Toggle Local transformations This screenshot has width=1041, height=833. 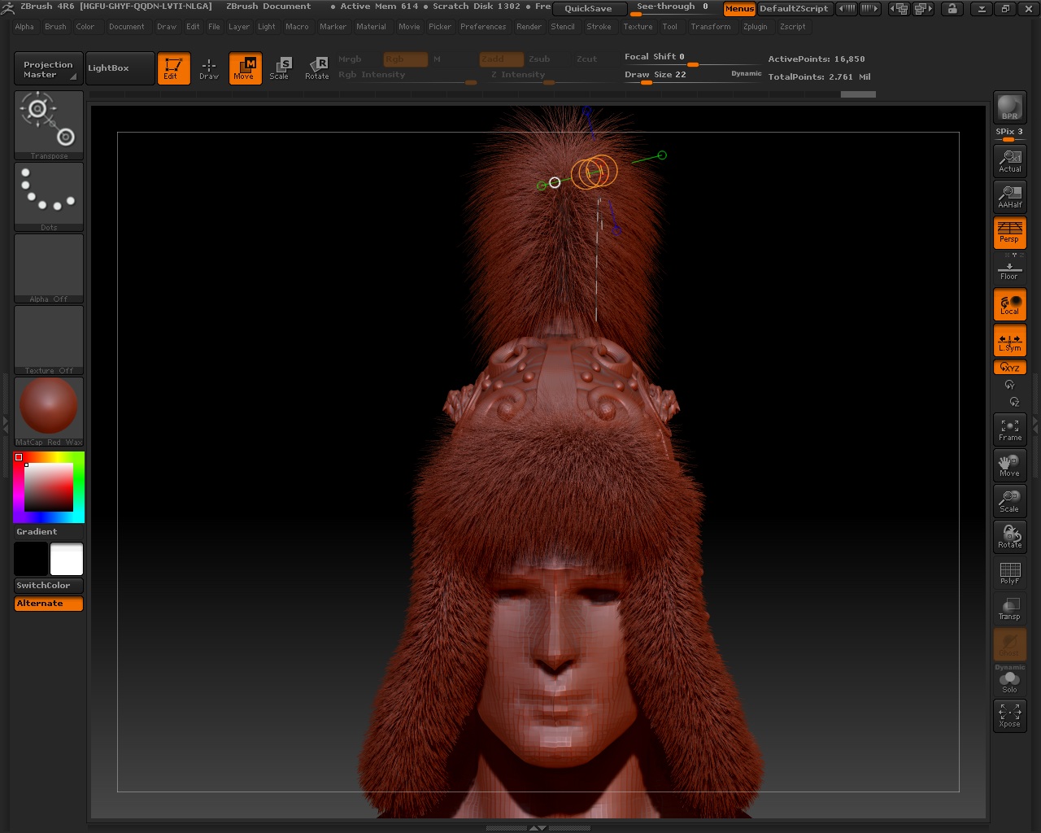point(1009,305)
